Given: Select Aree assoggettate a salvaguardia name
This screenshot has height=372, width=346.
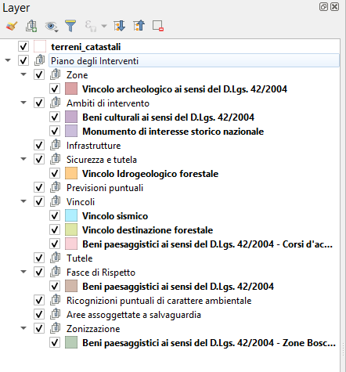Looking at the screenshot, I should 134,315.
